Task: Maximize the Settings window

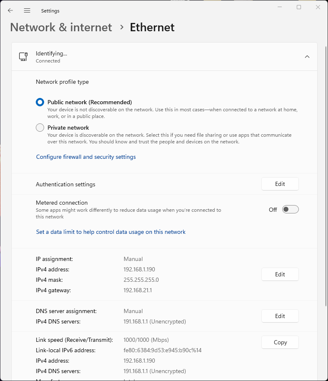Action: click(299, 7)
